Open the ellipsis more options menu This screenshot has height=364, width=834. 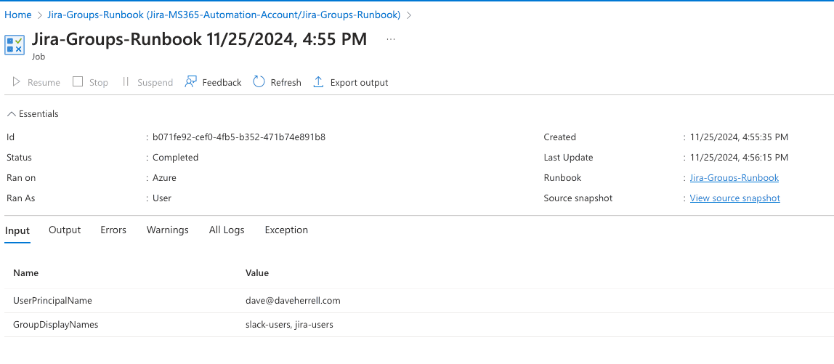click(x=391, y=39)
